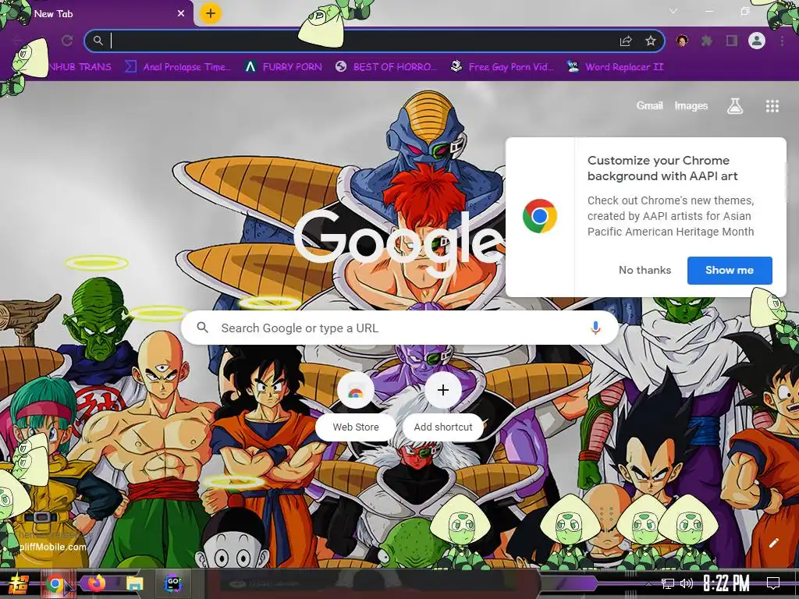Open the Chrome profile menu
Viewport: 799px width, 599px height.
coord(757,41)
